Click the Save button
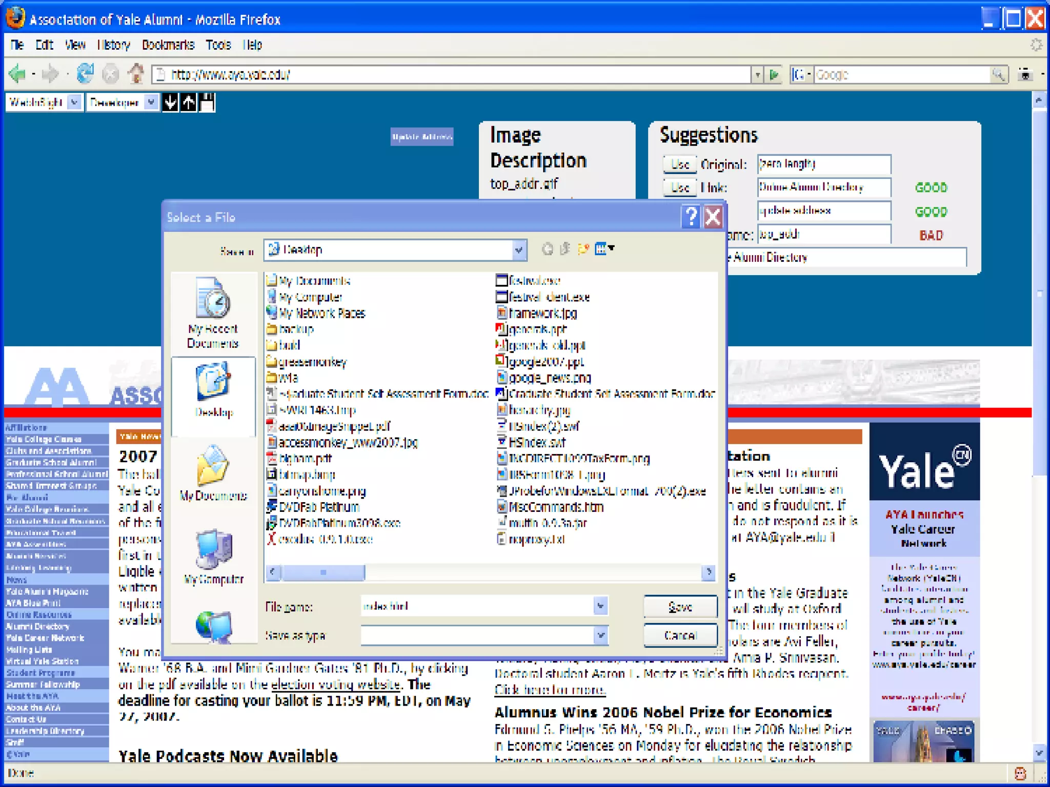Viewport: 1050px width, 787px height. (x=680, y=607)
